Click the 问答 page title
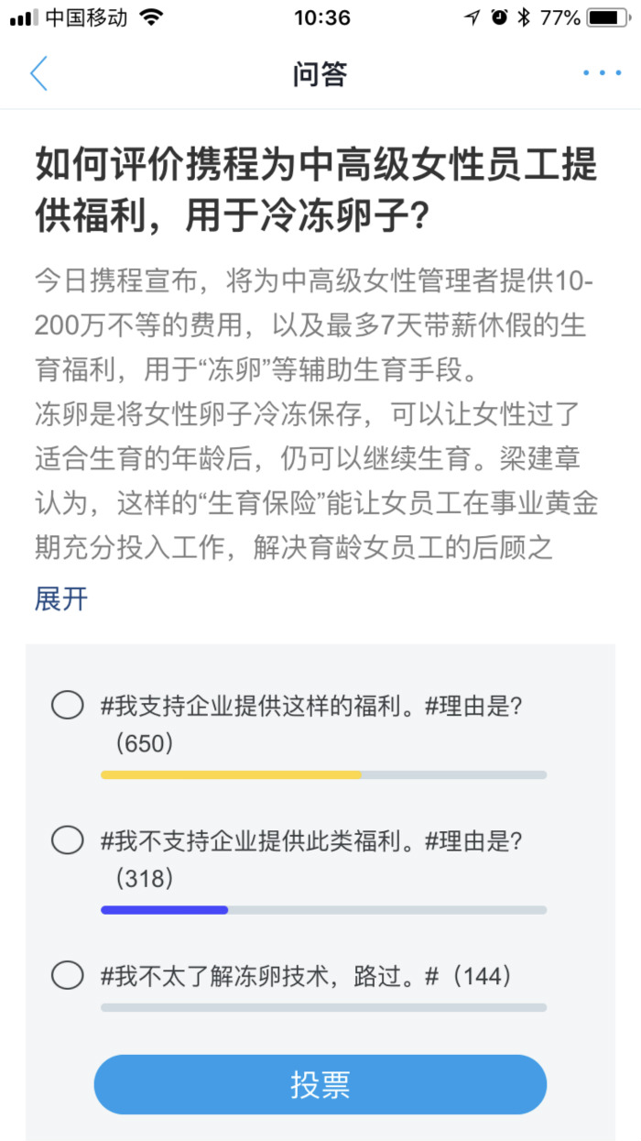Image resolution: width=641 pixels, height=1141 pixels. pos(320,74)
